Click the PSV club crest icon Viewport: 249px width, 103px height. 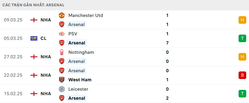61,34
